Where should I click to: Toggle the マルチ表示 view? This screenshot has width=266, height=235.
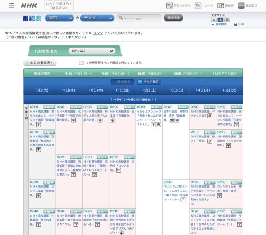tap(149, 81)
